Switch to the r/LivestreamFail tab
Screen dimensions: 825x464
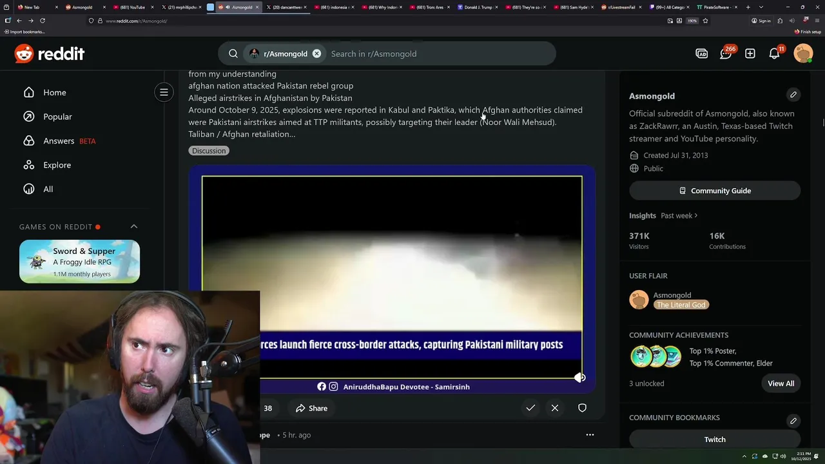point(621,7)
